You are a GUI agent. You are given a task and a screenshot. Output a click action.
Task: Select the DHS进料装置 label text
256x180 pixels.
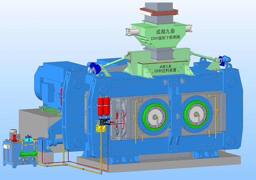[165, 71]
